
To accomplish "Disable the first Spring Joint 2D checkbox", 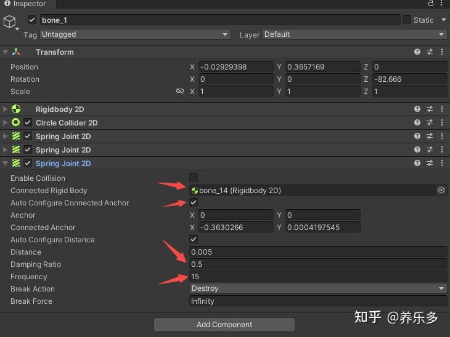I will tap(28, 136).
